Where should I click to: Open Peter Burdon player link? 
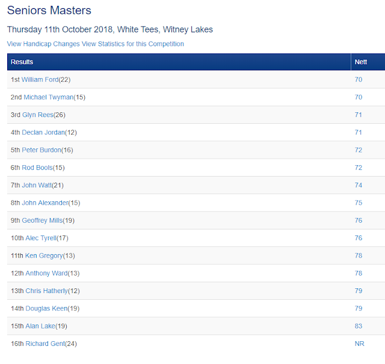(42, 150)
